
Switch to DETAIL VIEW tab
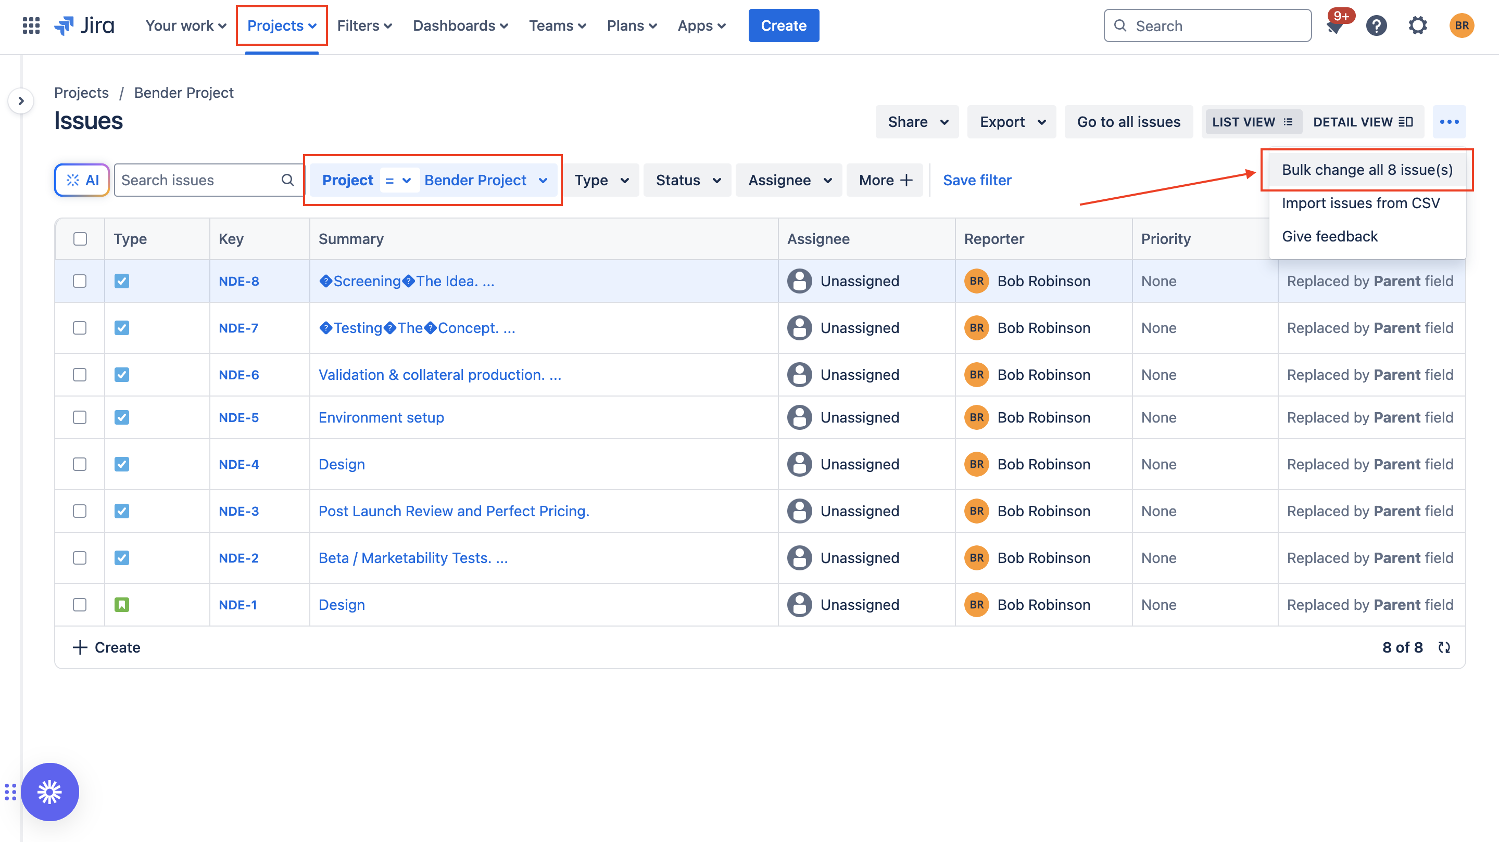point(1364,122)
